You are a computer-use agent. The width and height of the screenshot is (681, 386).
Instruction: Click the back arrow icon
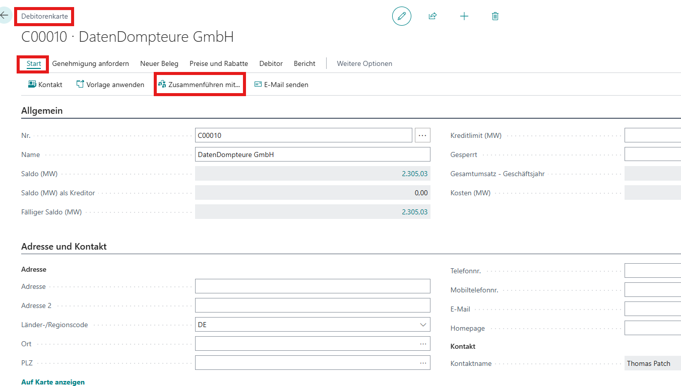[5, 15]
